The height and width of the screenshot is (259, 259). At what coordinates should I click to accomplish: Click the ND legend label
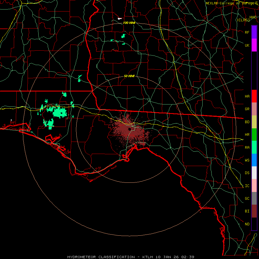(247, 224)
